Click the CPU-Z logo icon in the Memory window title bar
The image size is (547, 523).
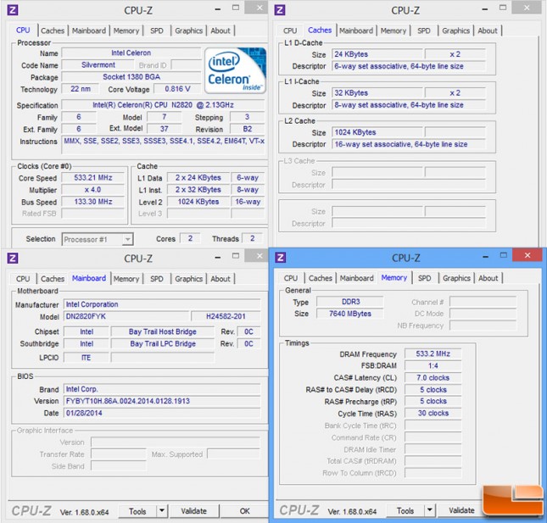pyautogui.click(x=281, y=258)
